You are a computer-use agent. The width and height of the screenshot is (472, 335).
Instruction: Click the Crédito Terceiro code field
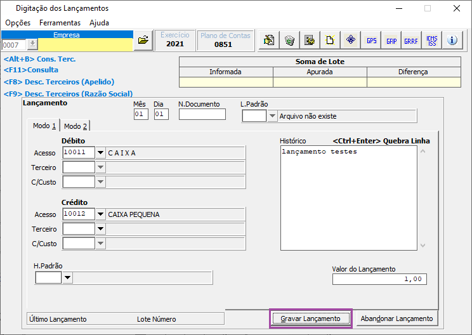(79, 229)
